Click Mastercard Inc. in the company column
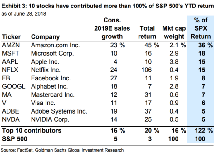 click(x=53, y=95)
